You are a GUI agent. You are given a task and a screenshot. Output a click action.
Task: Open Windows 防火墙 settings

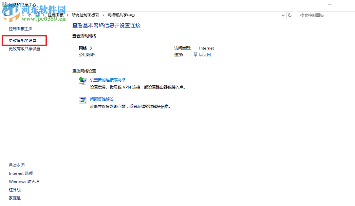[x=24, y=181]
